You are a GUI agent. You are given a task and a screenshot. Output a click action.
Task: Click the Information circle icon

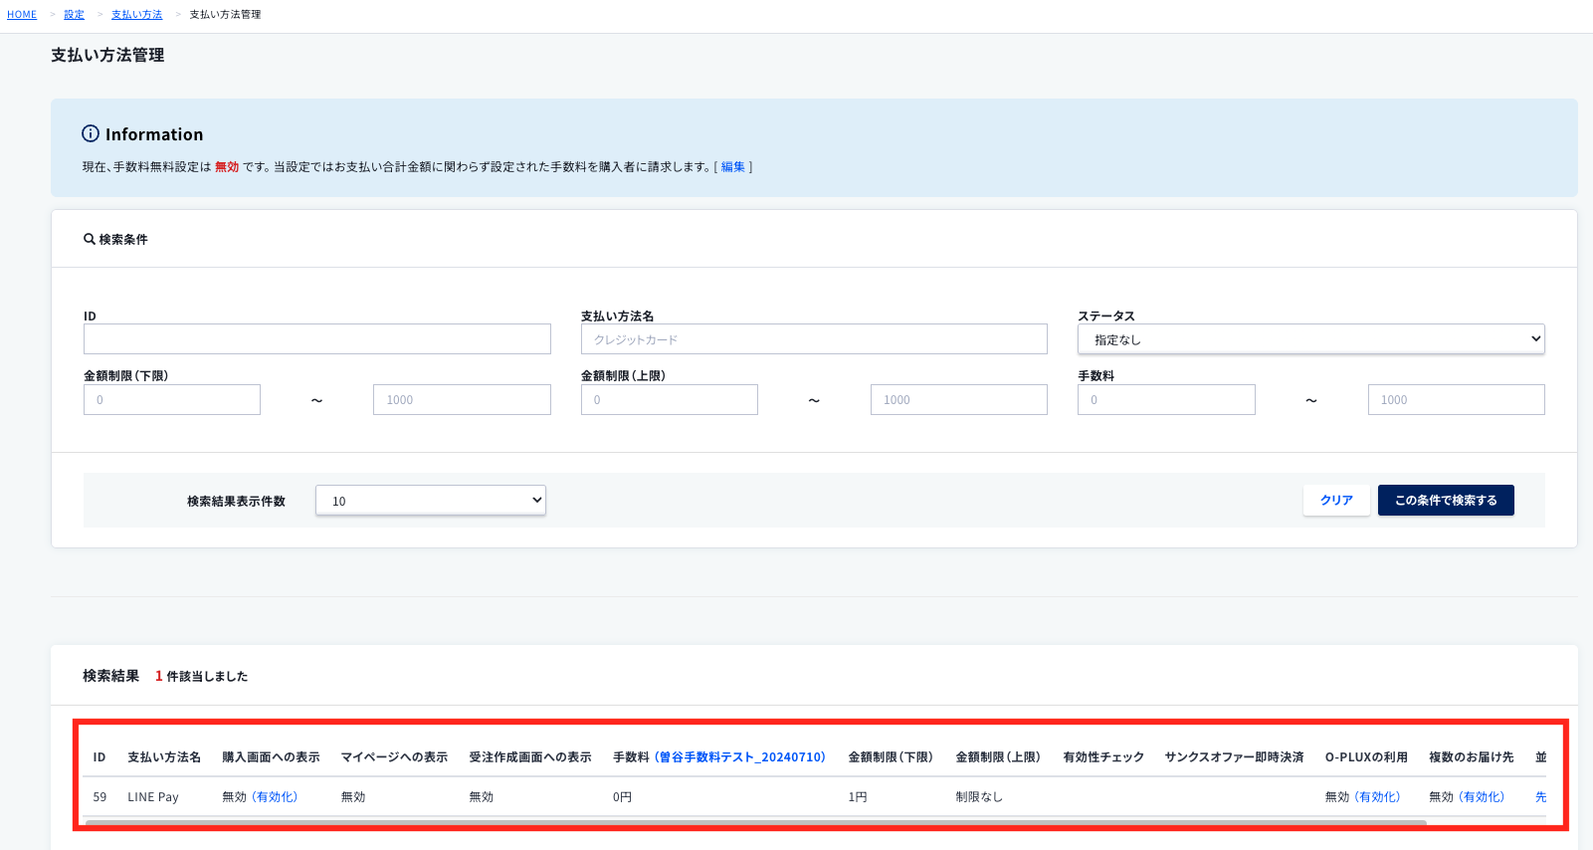click(x=91, y=133)
